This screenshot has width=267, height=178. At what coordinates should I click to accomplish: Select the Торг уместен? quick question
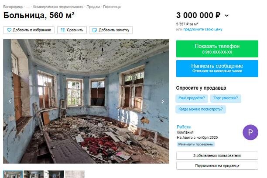pos(226,98)
